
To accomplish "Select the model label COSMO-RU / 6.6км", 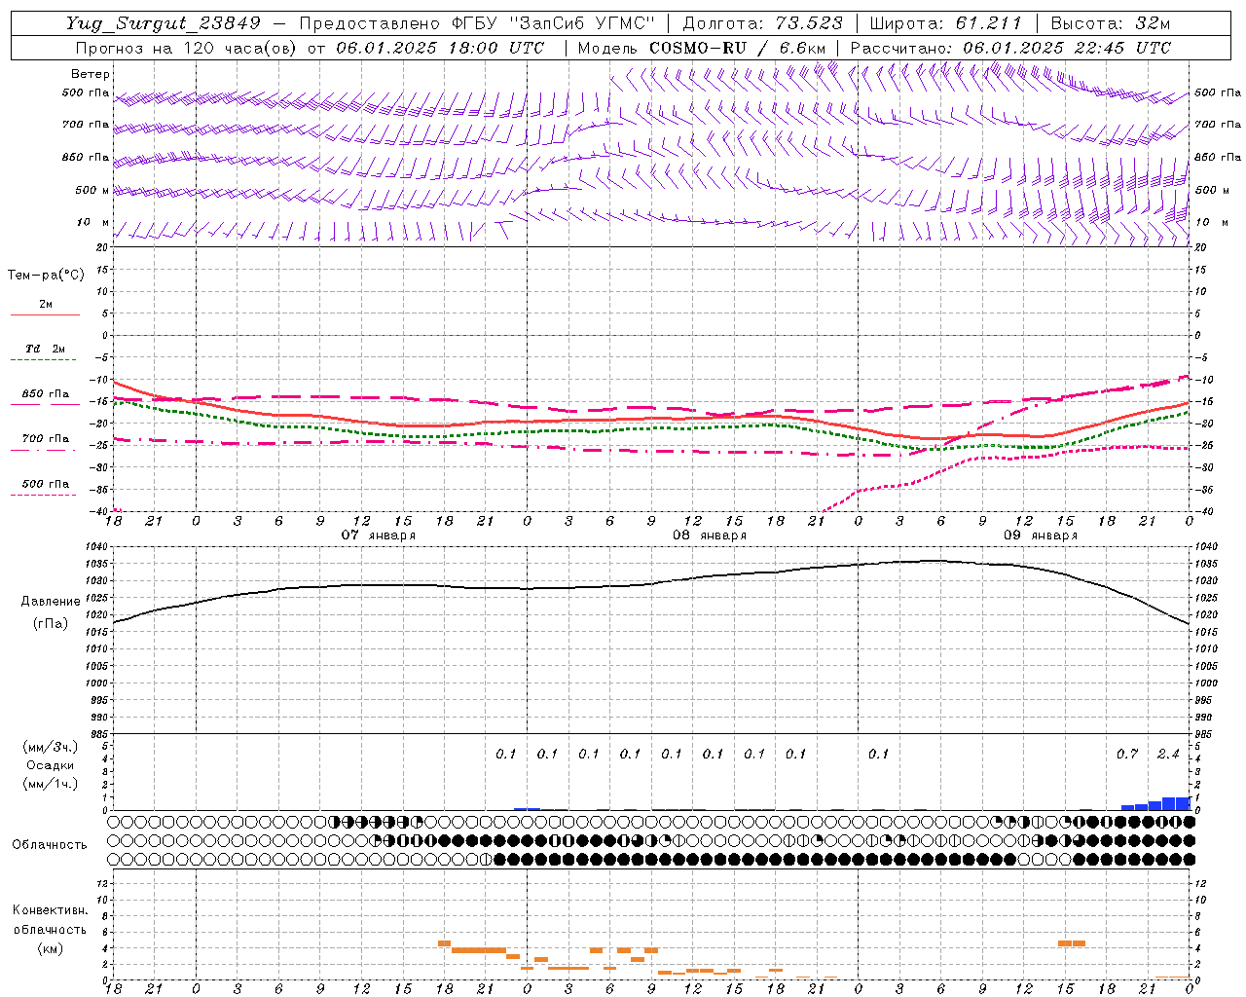I will pyautogui.click(x=738, y=48).
